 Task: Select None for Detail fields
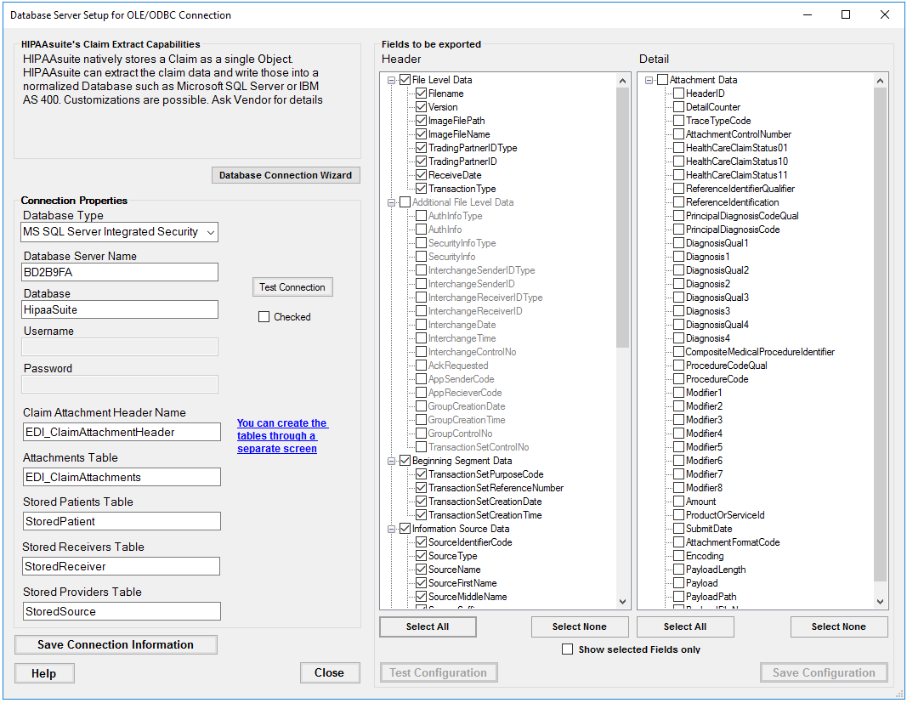click(839, 626)
